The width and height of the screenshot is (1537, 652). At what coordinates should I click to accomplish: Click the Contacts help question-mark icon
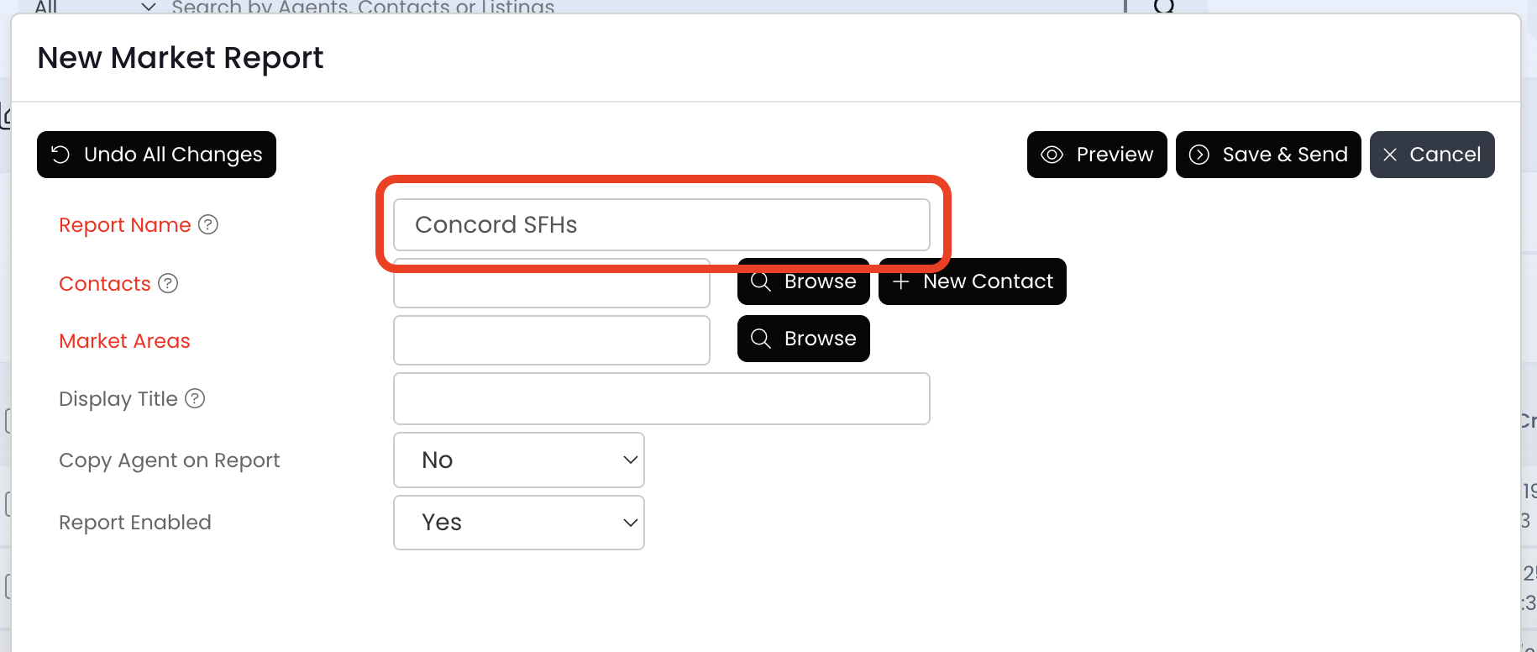pos(168,283)
